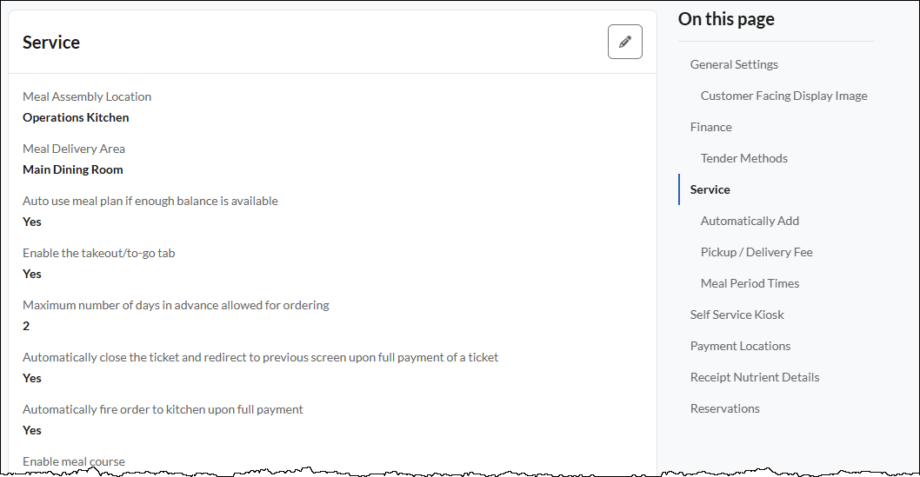Jump to Receipt Nutrient Details
The width and height of the screenshot is (920, 477).
point(755,377)
